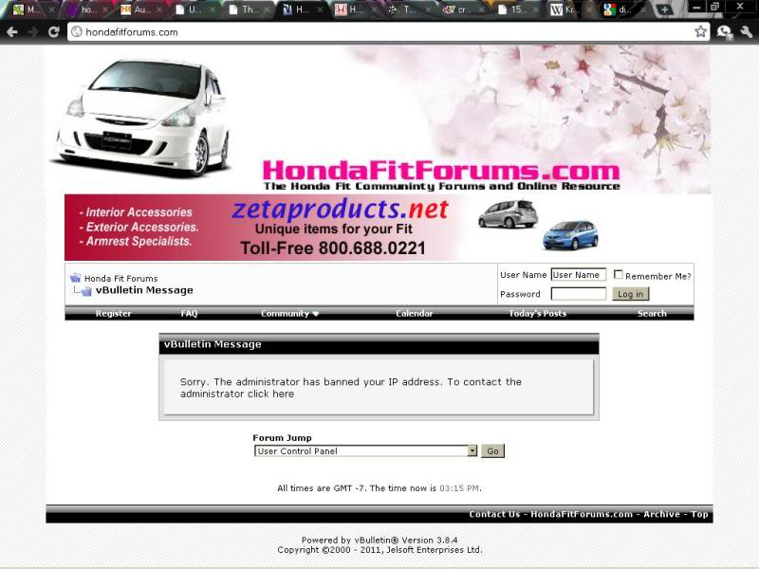
Task: Click the Password input field
Action: coord(579,294)
